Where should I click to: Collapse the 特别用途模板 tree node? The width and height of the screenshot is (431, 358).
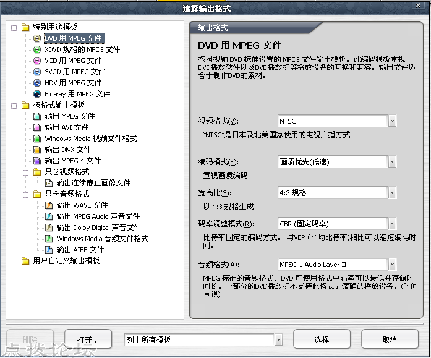14,28
